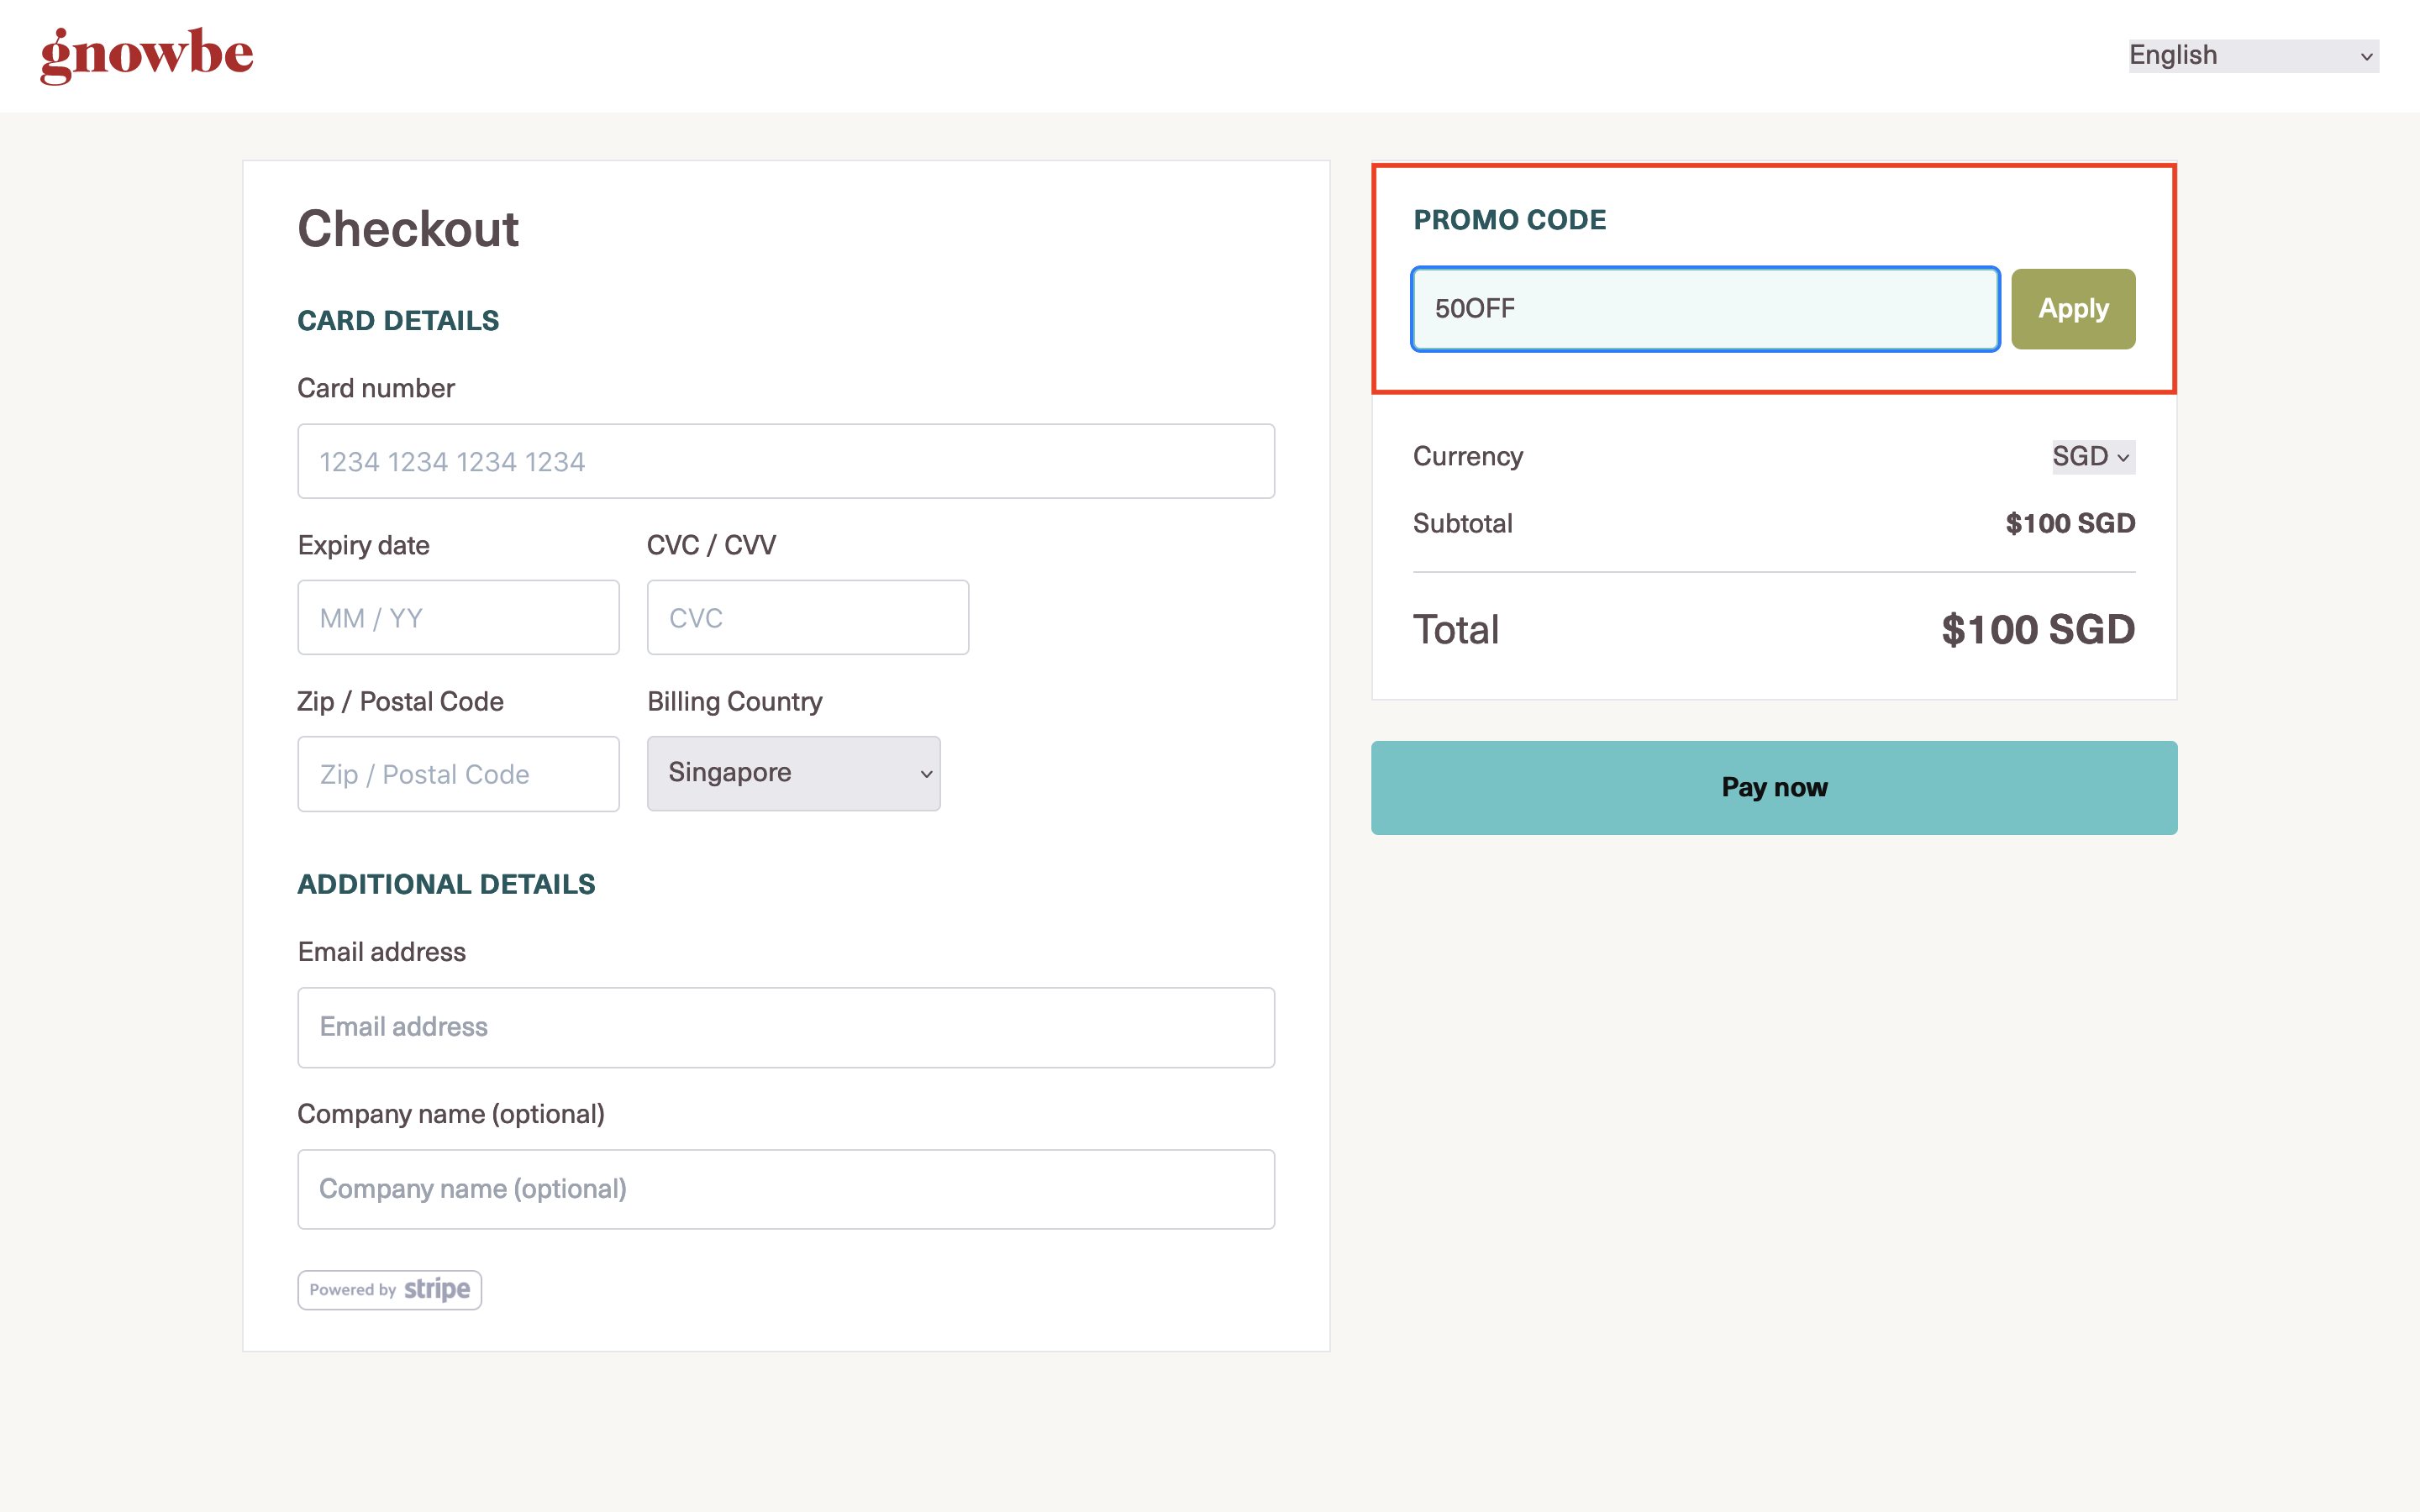Click the promo code field containing 50OFF

(x=1705, y=309)
